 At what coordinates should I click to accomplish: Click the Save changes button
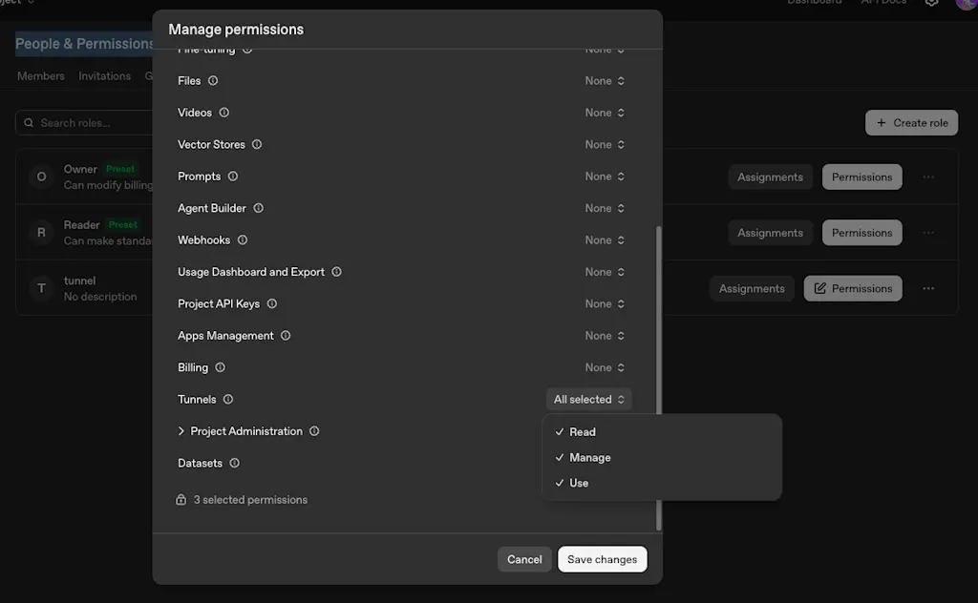pos(603,559)
